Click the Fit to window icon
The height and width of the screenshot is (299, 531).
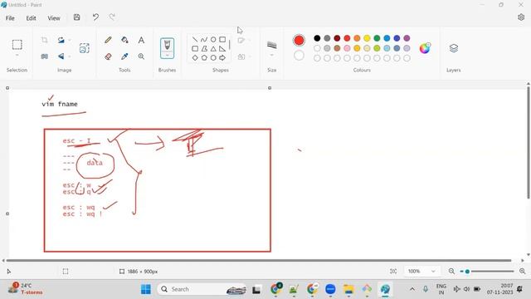[393, 272]
